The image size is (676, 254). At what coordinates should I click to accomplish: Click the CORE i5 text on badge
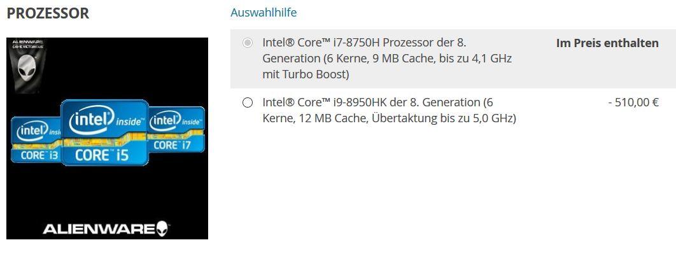coord(101,155)
